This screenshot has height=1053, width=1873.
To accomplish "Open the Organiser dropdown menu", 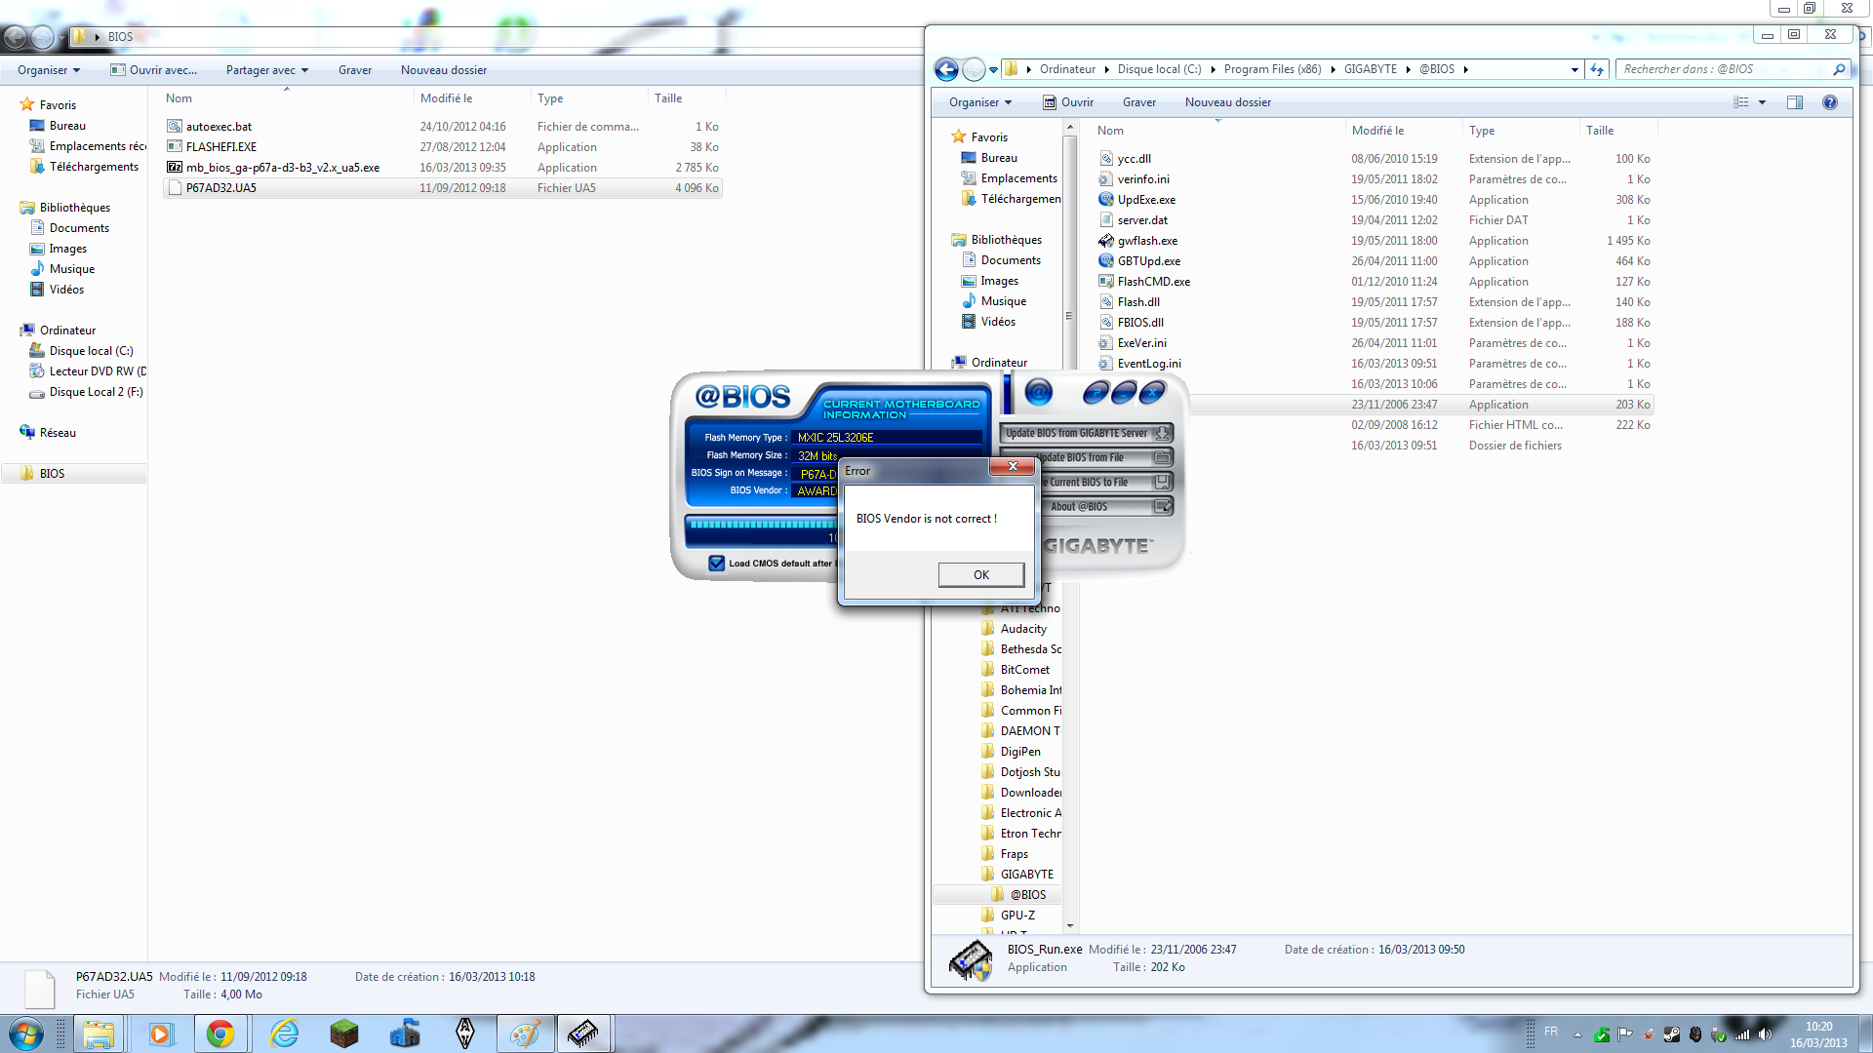I will 978,102.
